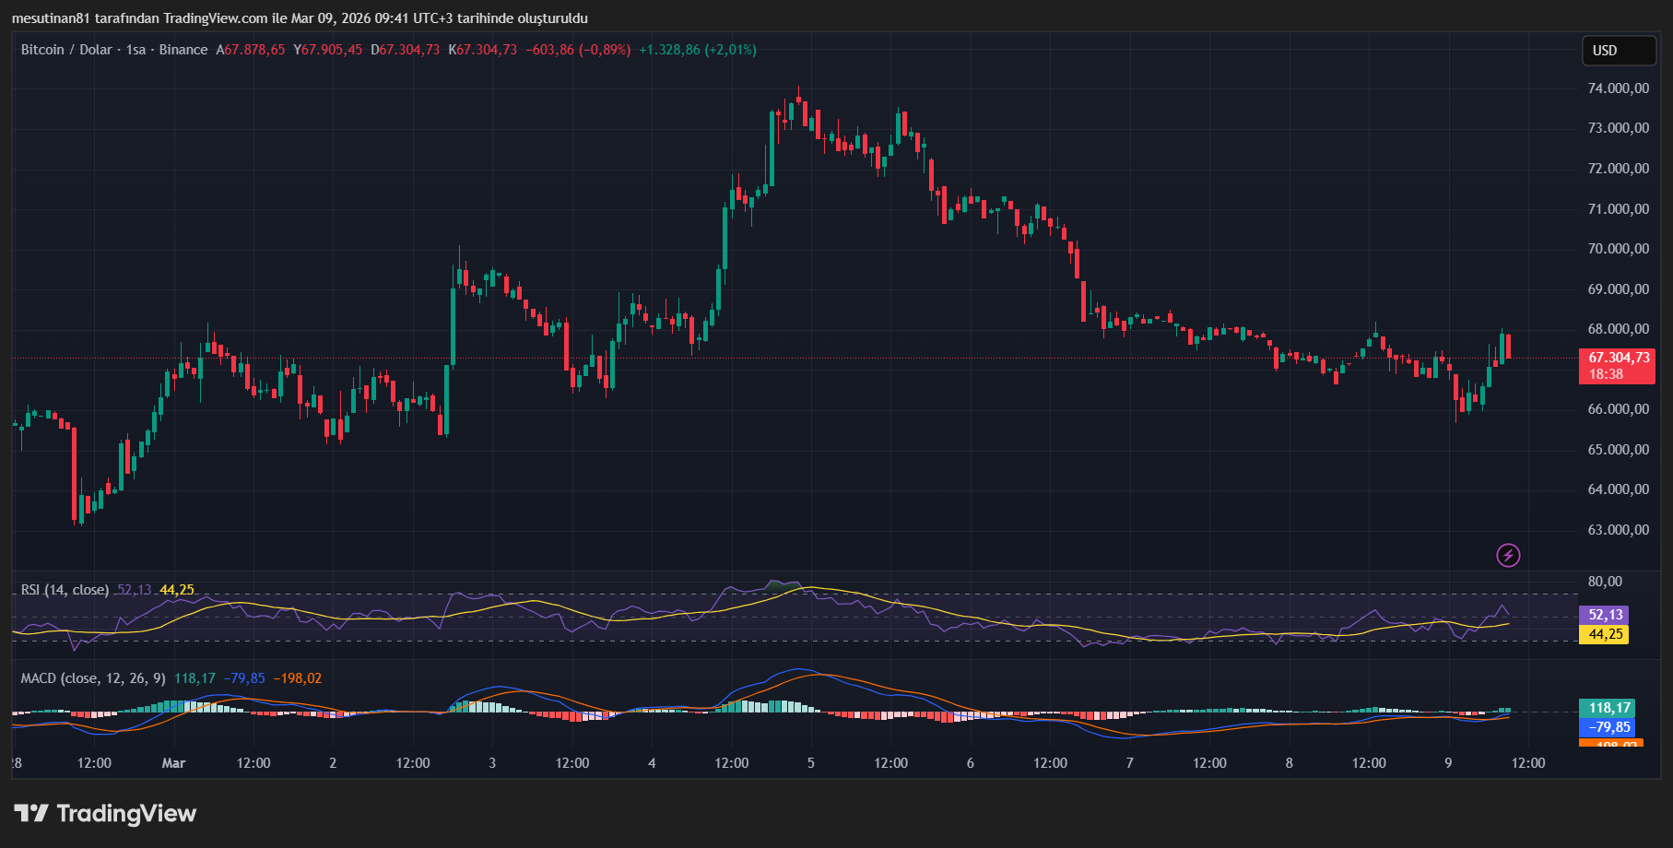Viewport: 1673px width, 848px height.
Task: Click the purple lightning bolt icon
Action: coord(1508,555)
